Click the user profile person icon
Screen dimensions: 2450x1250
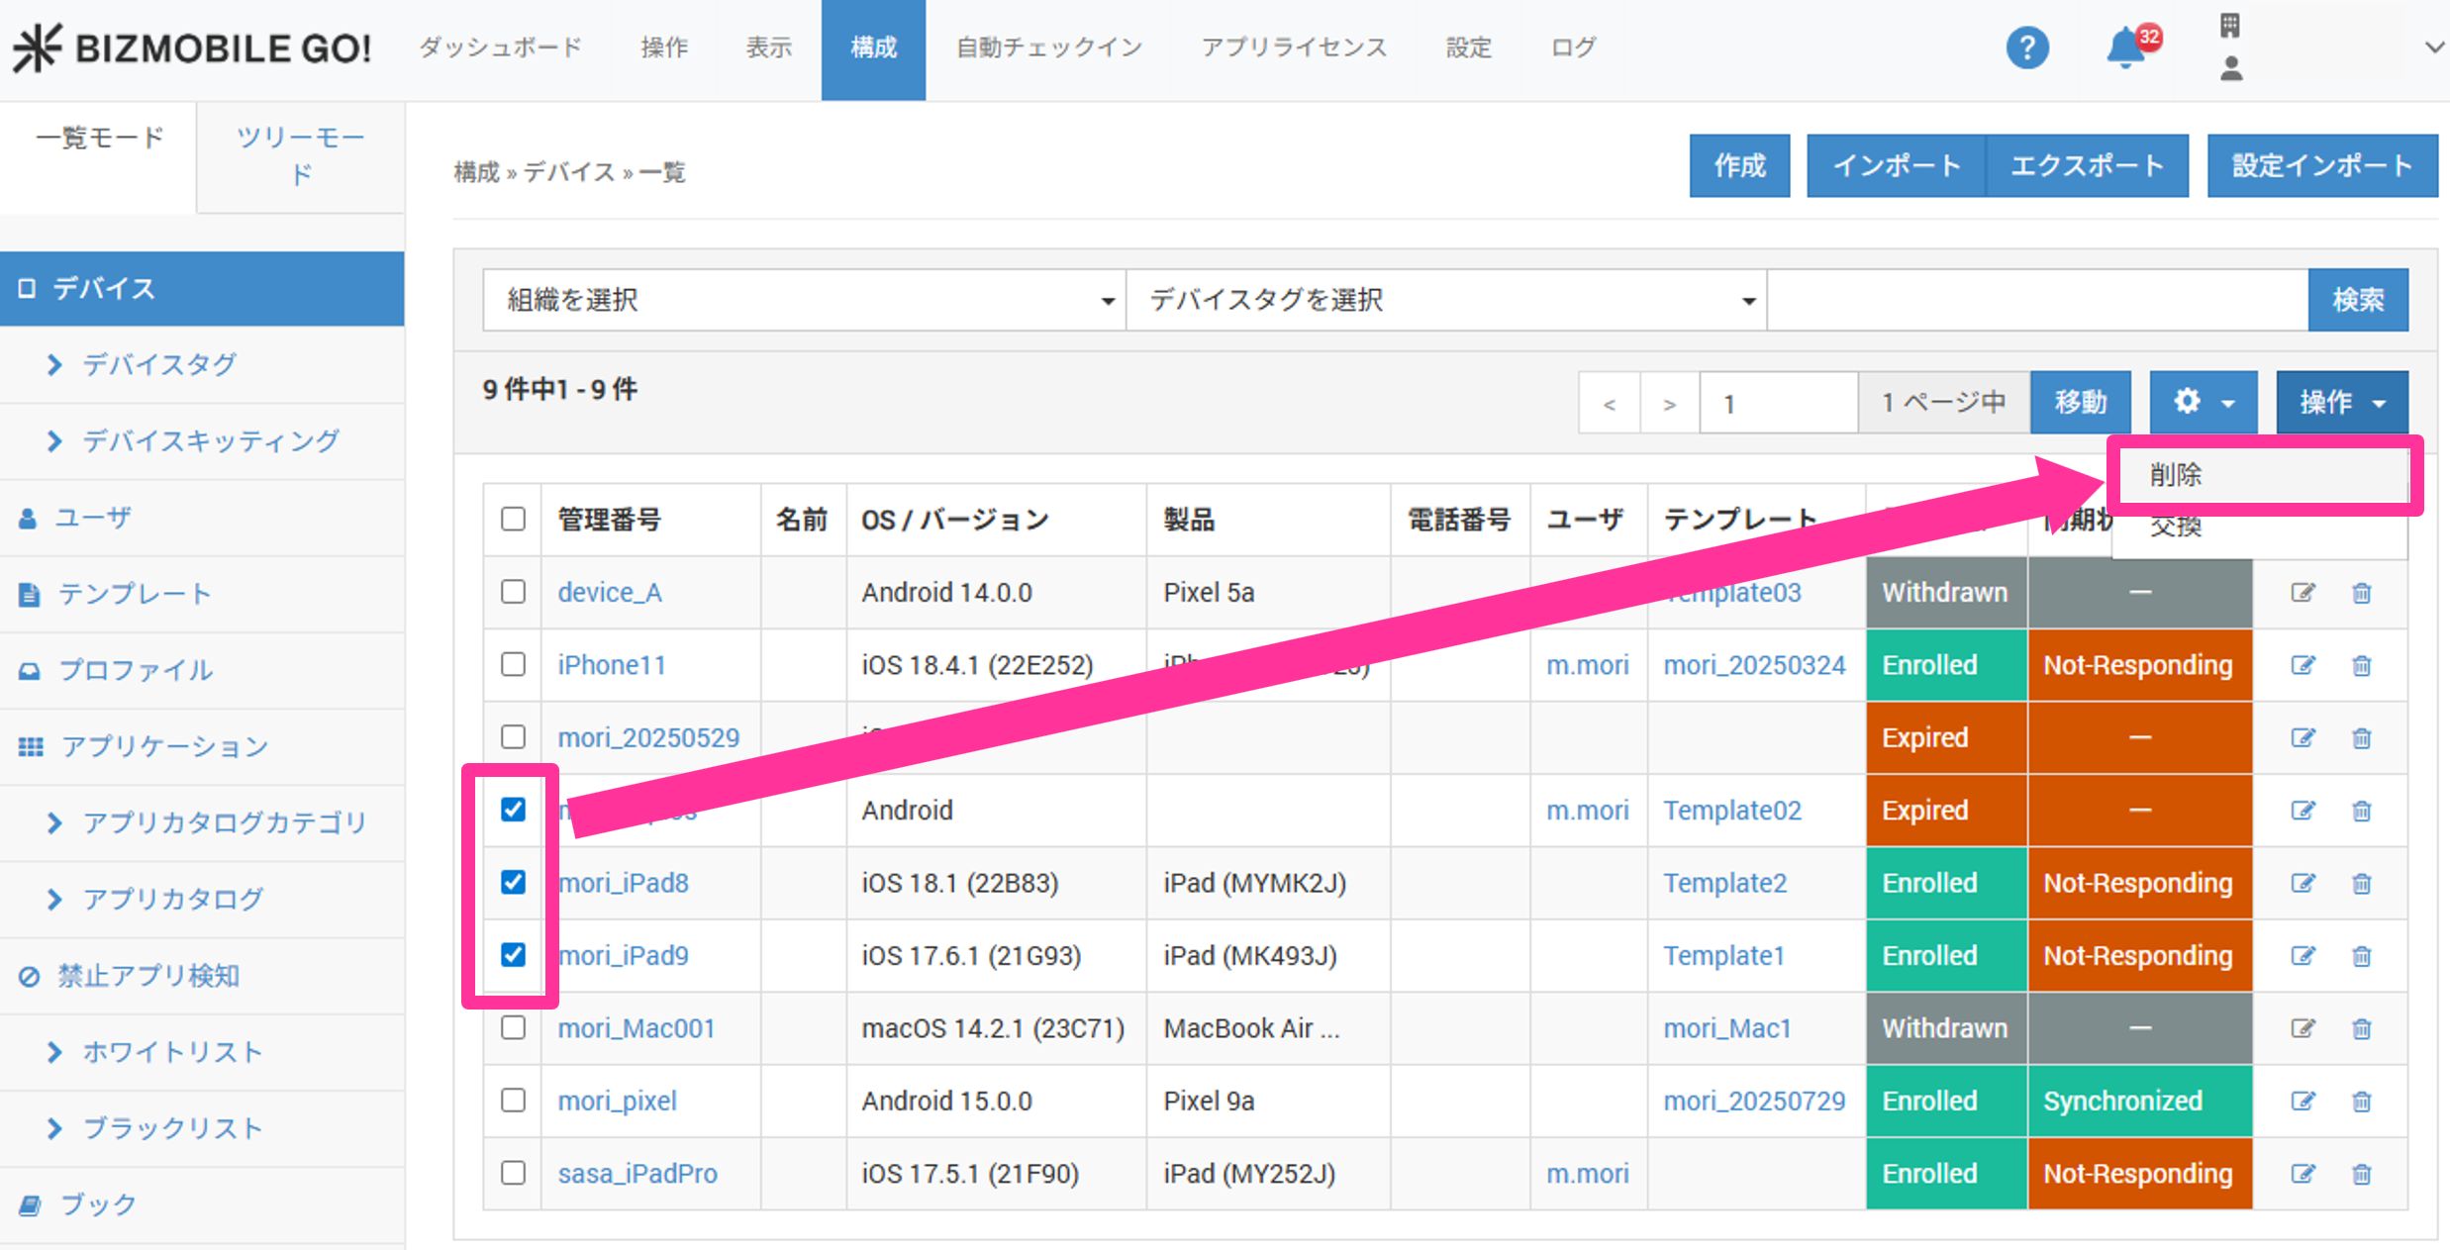tap(2231, 68)
